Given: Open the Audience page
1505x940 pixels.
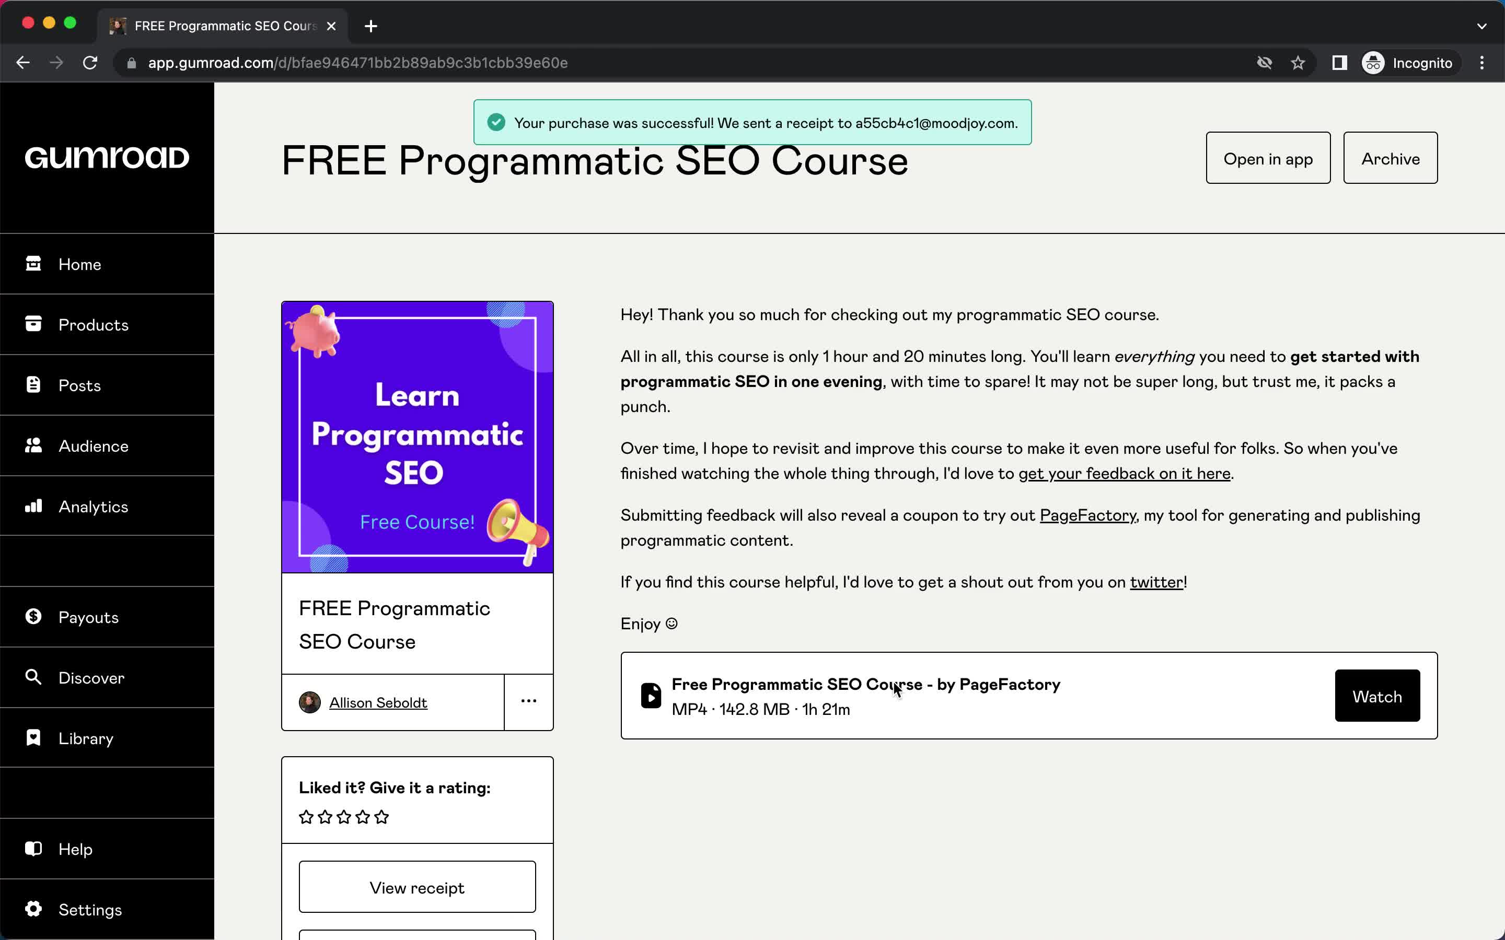Looking at the screenshot, I should 107,446.
